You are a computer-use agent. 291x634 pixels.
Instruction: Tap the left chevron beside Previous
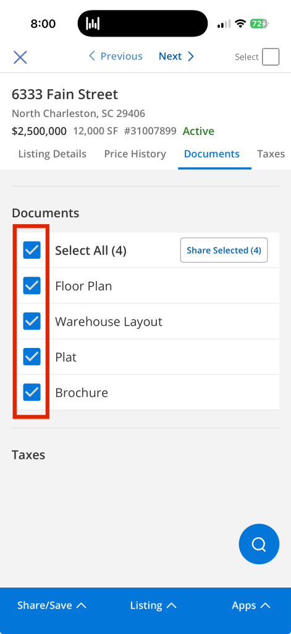click(92, 56)
